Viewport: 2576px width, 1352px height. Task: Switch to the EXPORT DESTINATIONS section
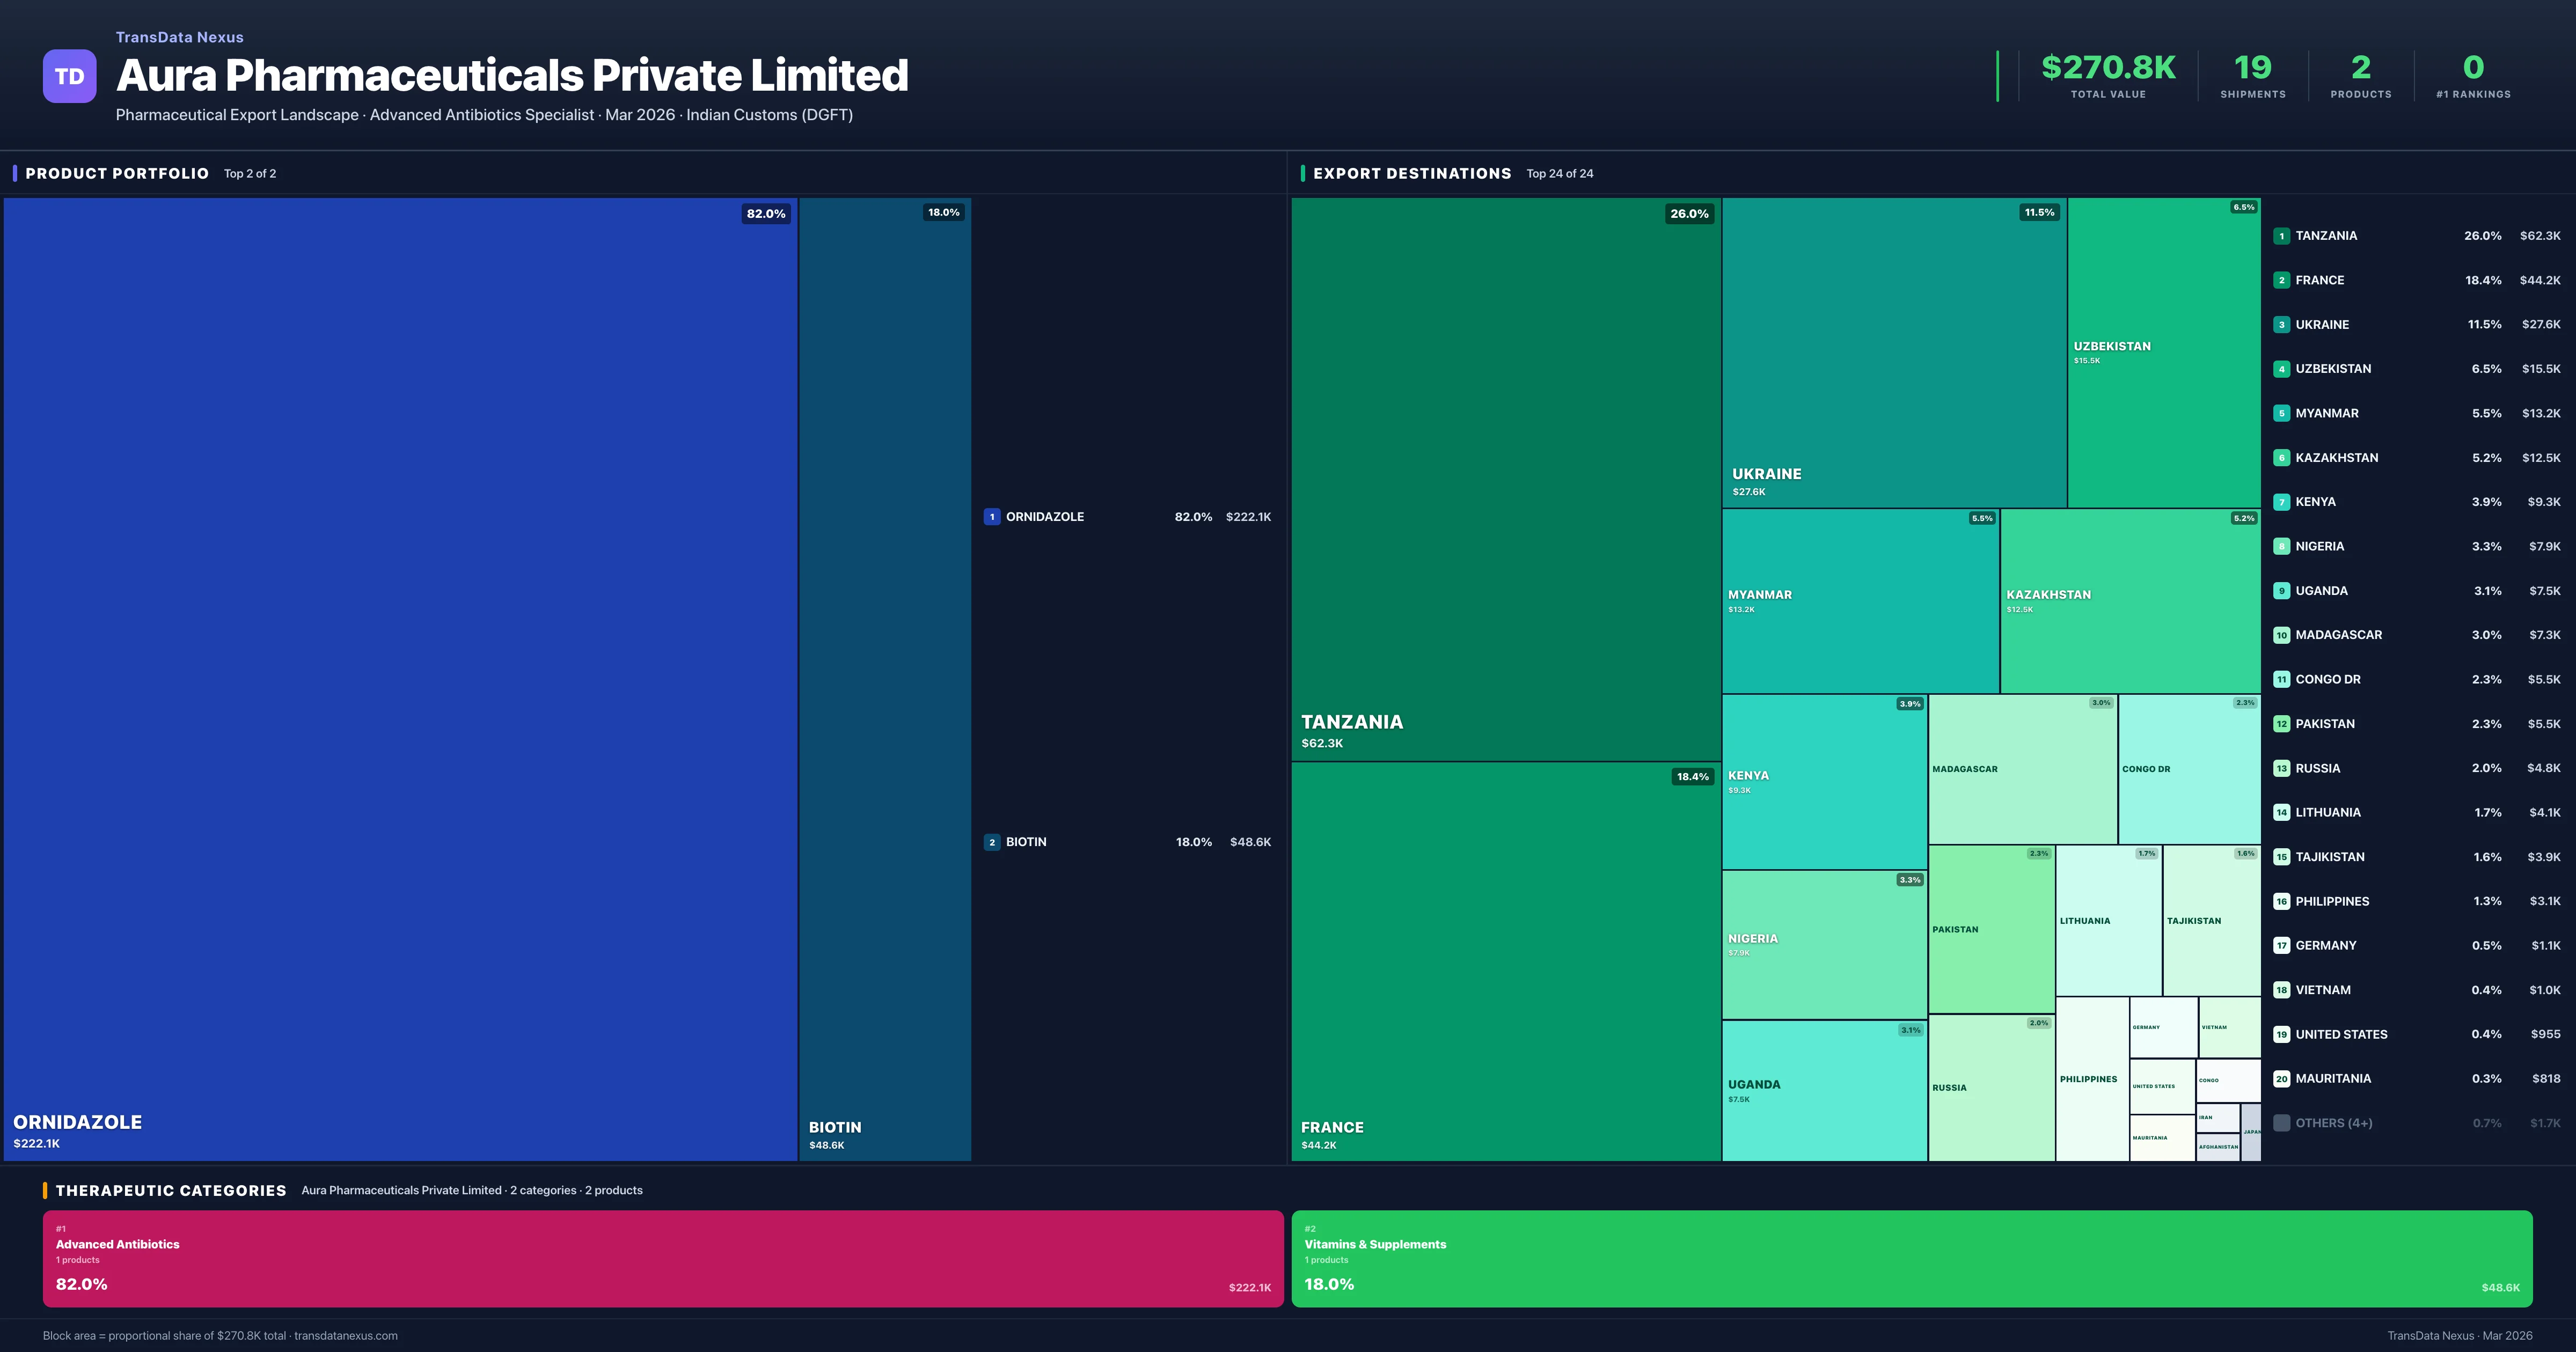click(1412, 173)
